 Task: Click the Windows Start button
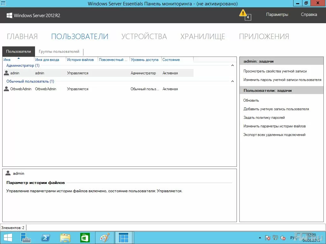tap(8, 237)
